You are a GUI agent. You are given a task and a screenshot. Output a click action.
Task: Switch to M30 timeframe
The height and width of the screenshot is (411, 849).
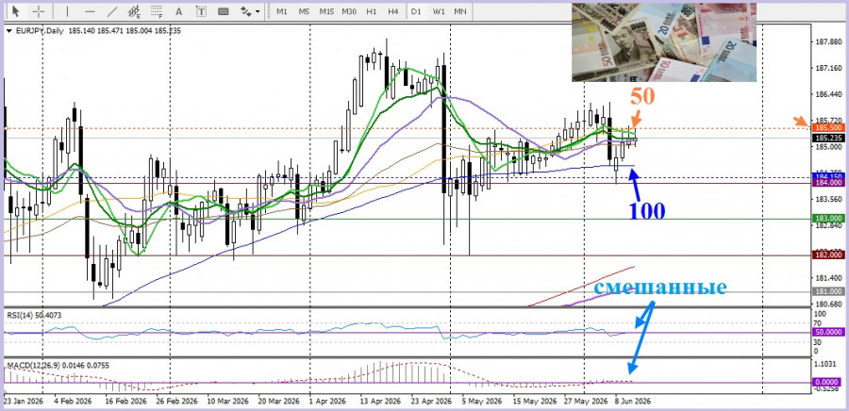(x=349, y=11)
